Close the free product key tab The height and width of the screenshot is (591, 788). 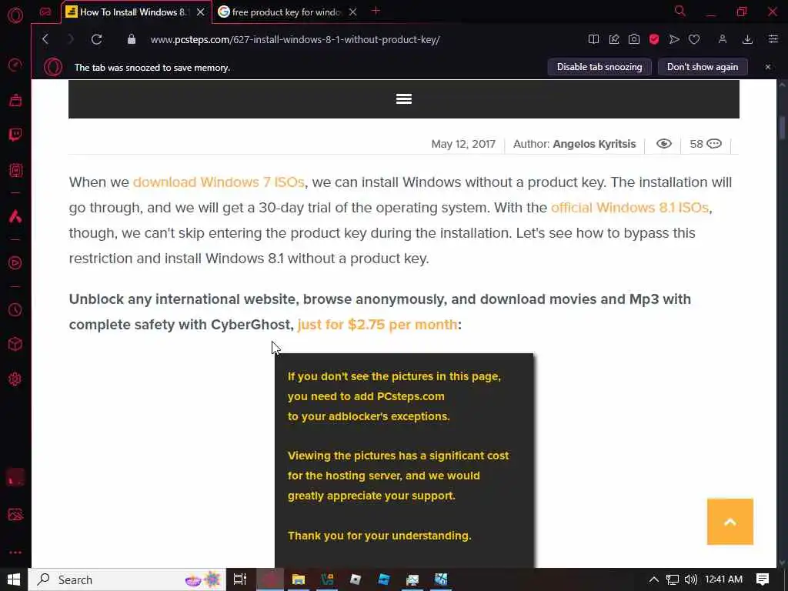tap(352, 12)
